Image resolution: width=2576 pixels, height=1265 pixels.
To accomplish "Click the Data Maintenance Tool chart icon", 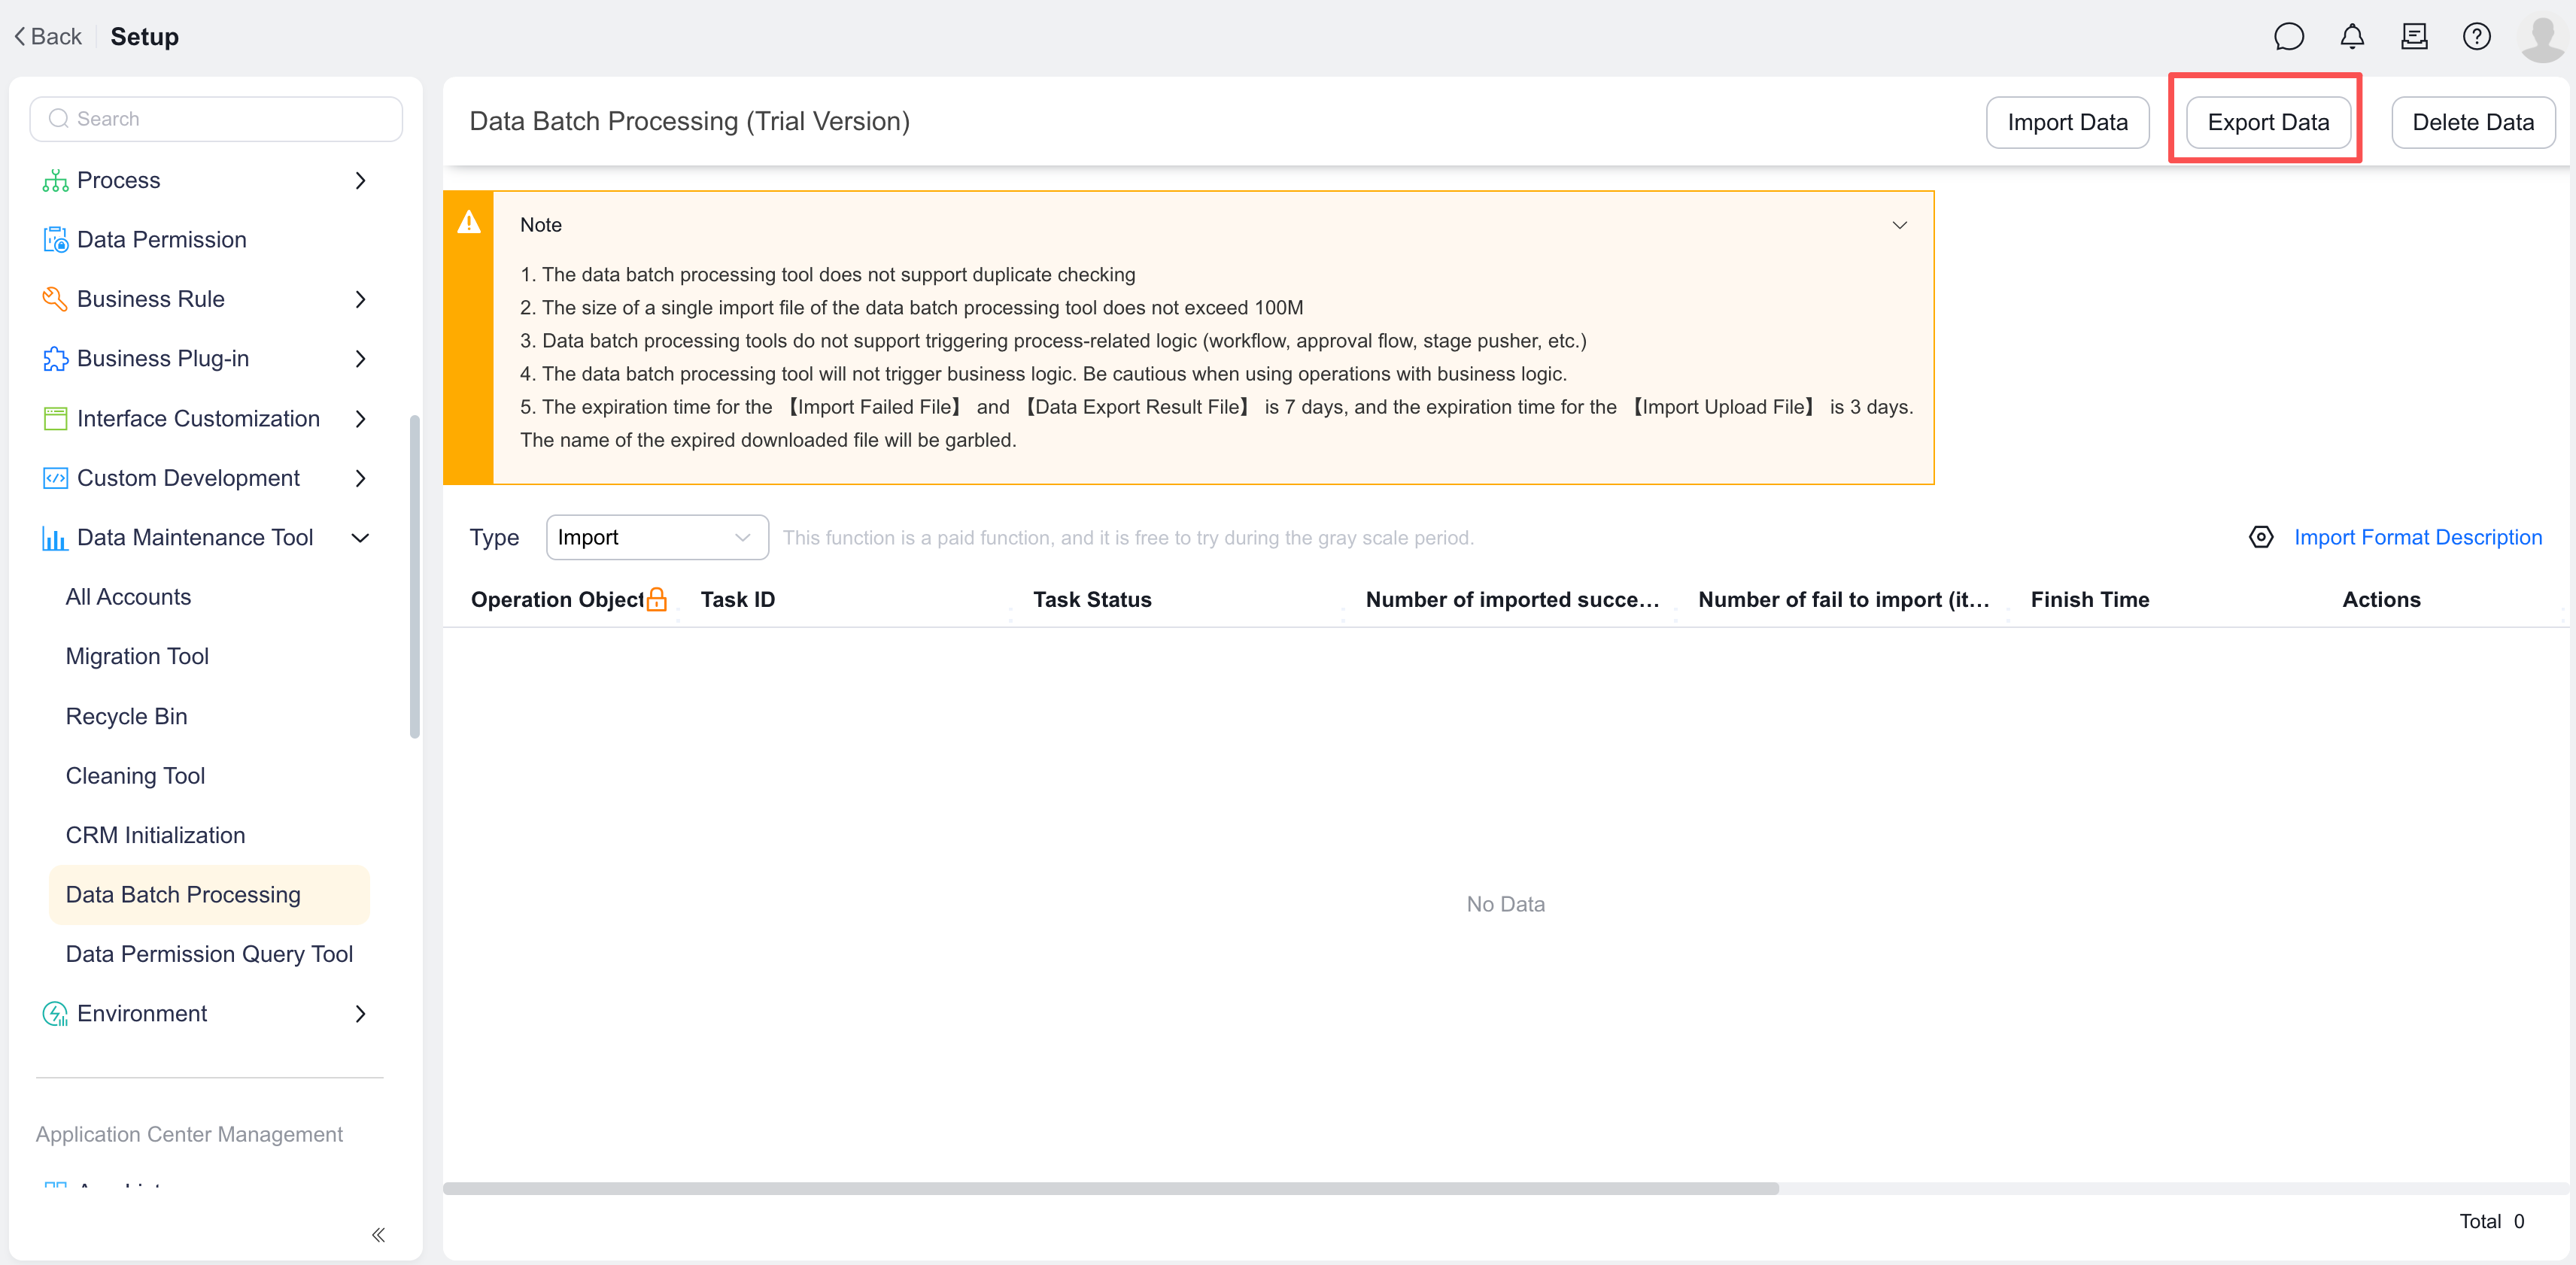I will pos(55,538).
